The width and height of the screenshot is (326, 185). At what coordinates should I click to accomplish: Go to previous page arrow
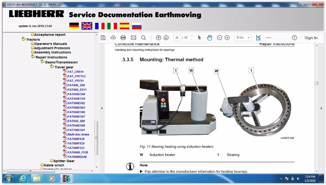[158, 37]
